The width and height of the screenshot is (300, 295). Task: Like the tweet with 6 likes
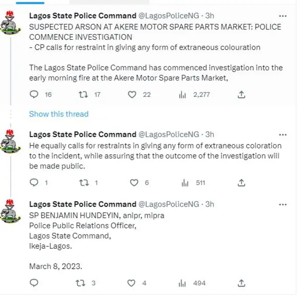(133, 183)
